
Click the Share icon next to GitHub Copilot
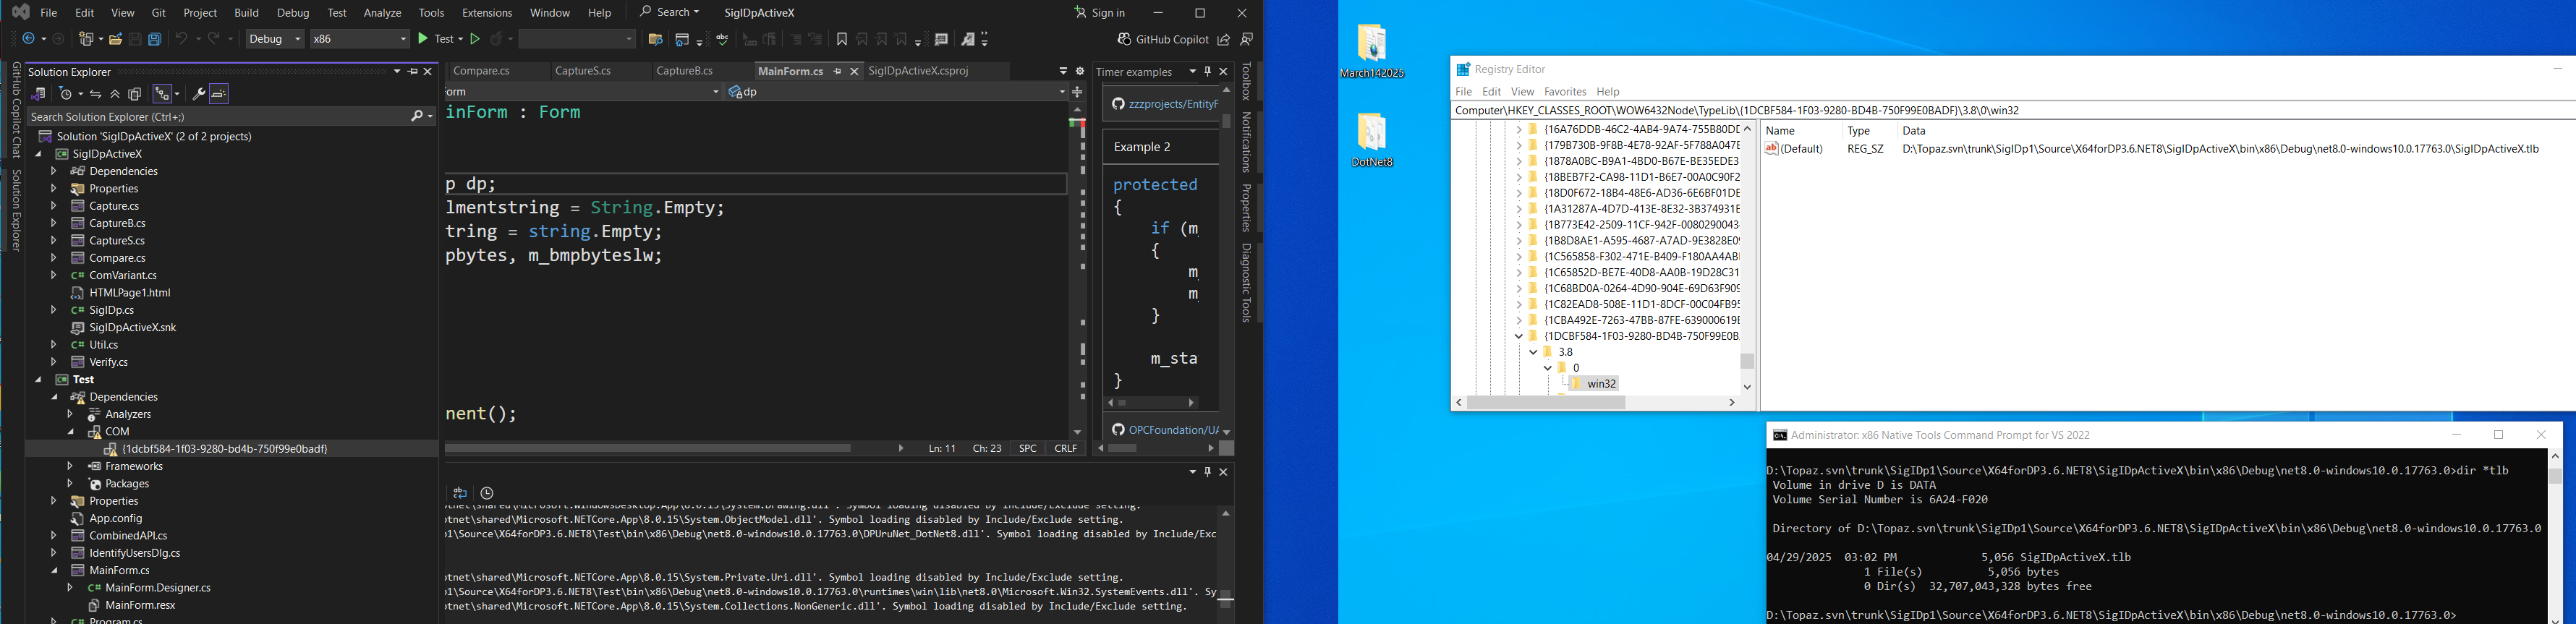1224,39
